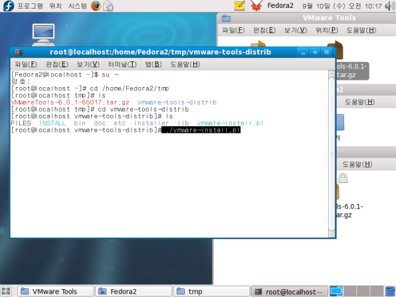Open the terminal's 터미널(T) menu
This screenshot has width=396, height=297.
[x=123, y=65]
